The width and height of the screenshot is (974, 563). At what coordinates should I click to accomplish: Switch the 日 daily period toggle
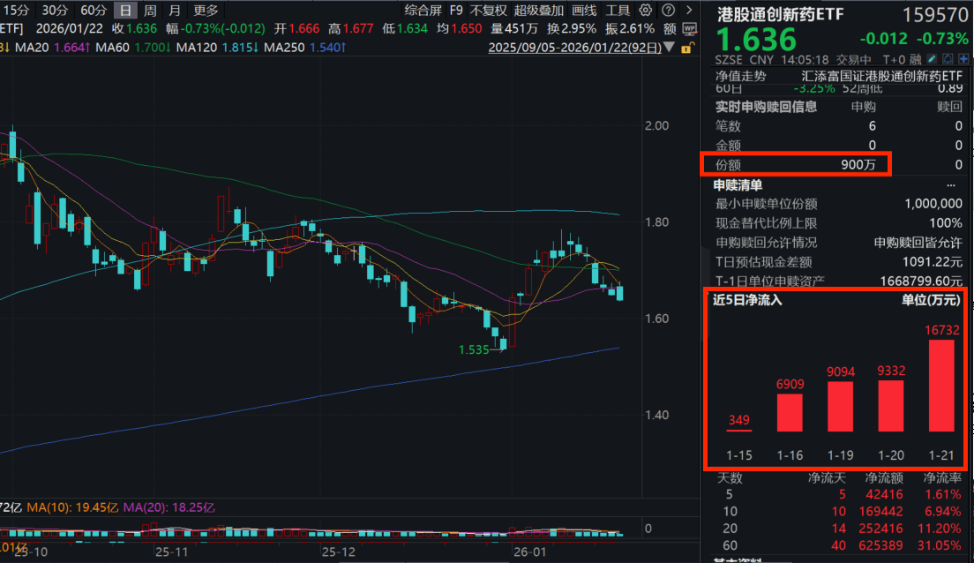(126, 10)
